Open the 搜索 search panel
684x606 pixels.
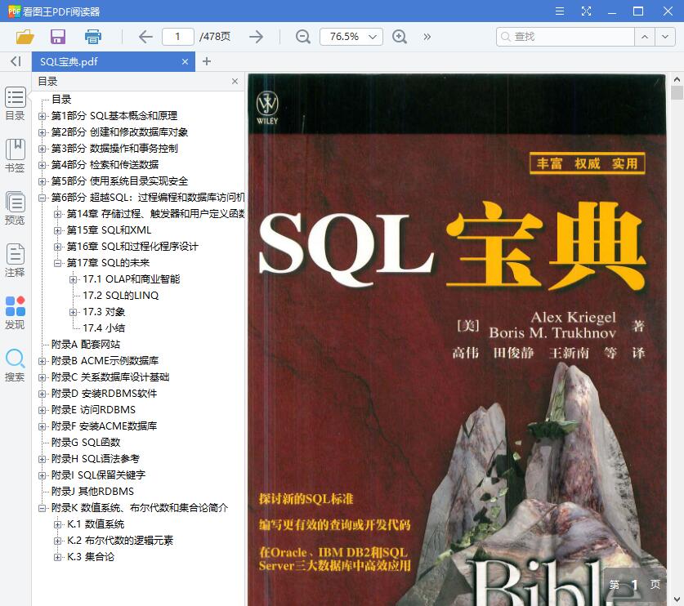tap(15, 365)
